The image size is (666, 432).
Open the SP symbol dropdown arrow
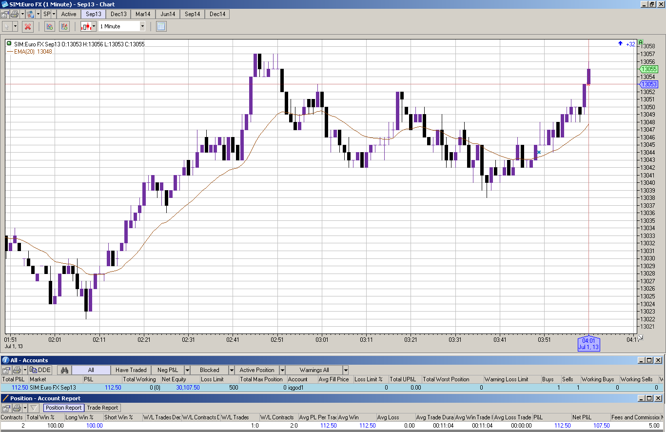tap(54, 14)
